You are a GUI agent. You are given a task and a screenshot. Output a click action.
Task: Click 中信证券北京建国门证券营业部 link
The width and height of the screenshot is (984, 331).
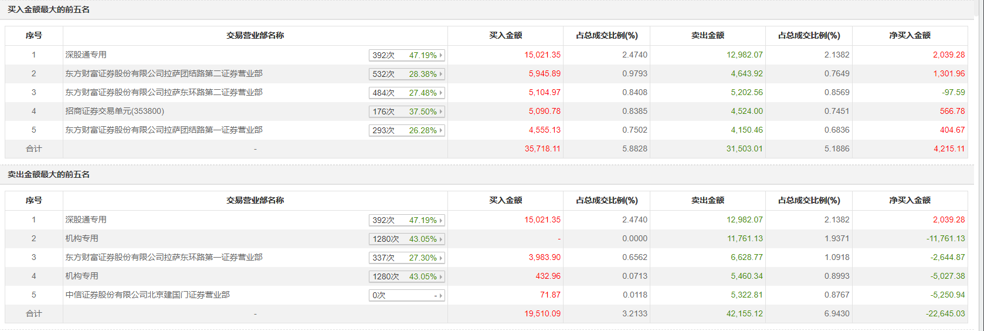[147, 295]
